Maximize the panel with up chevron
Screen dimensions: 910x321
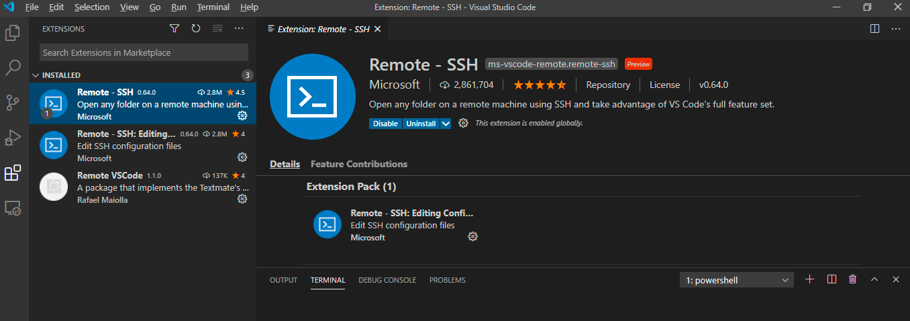point(874,279)
